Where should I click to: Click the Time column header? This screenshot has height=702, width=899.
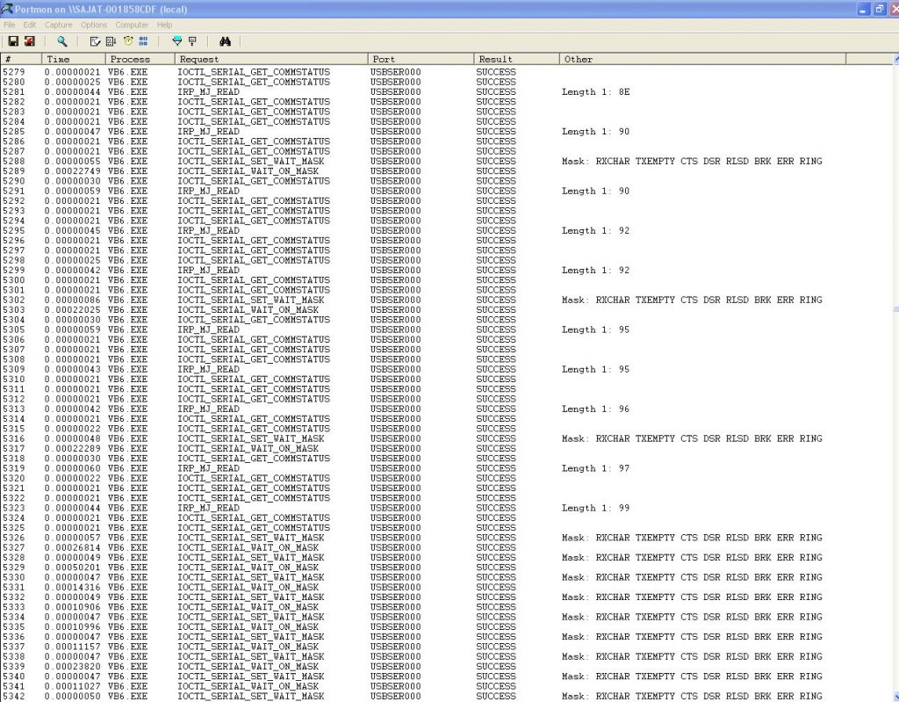[x=74, y=59]
